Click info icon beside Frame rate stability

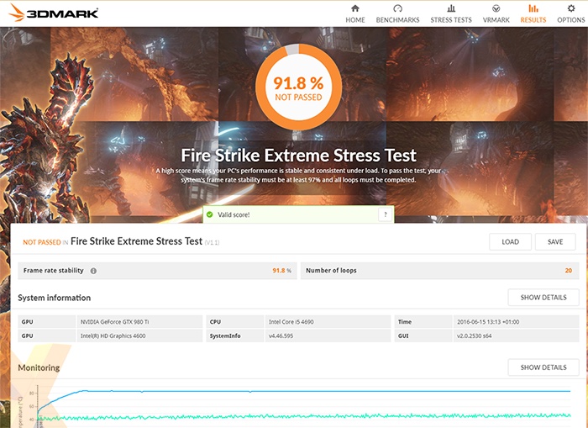pyautogui.click(x=93, y=271)
